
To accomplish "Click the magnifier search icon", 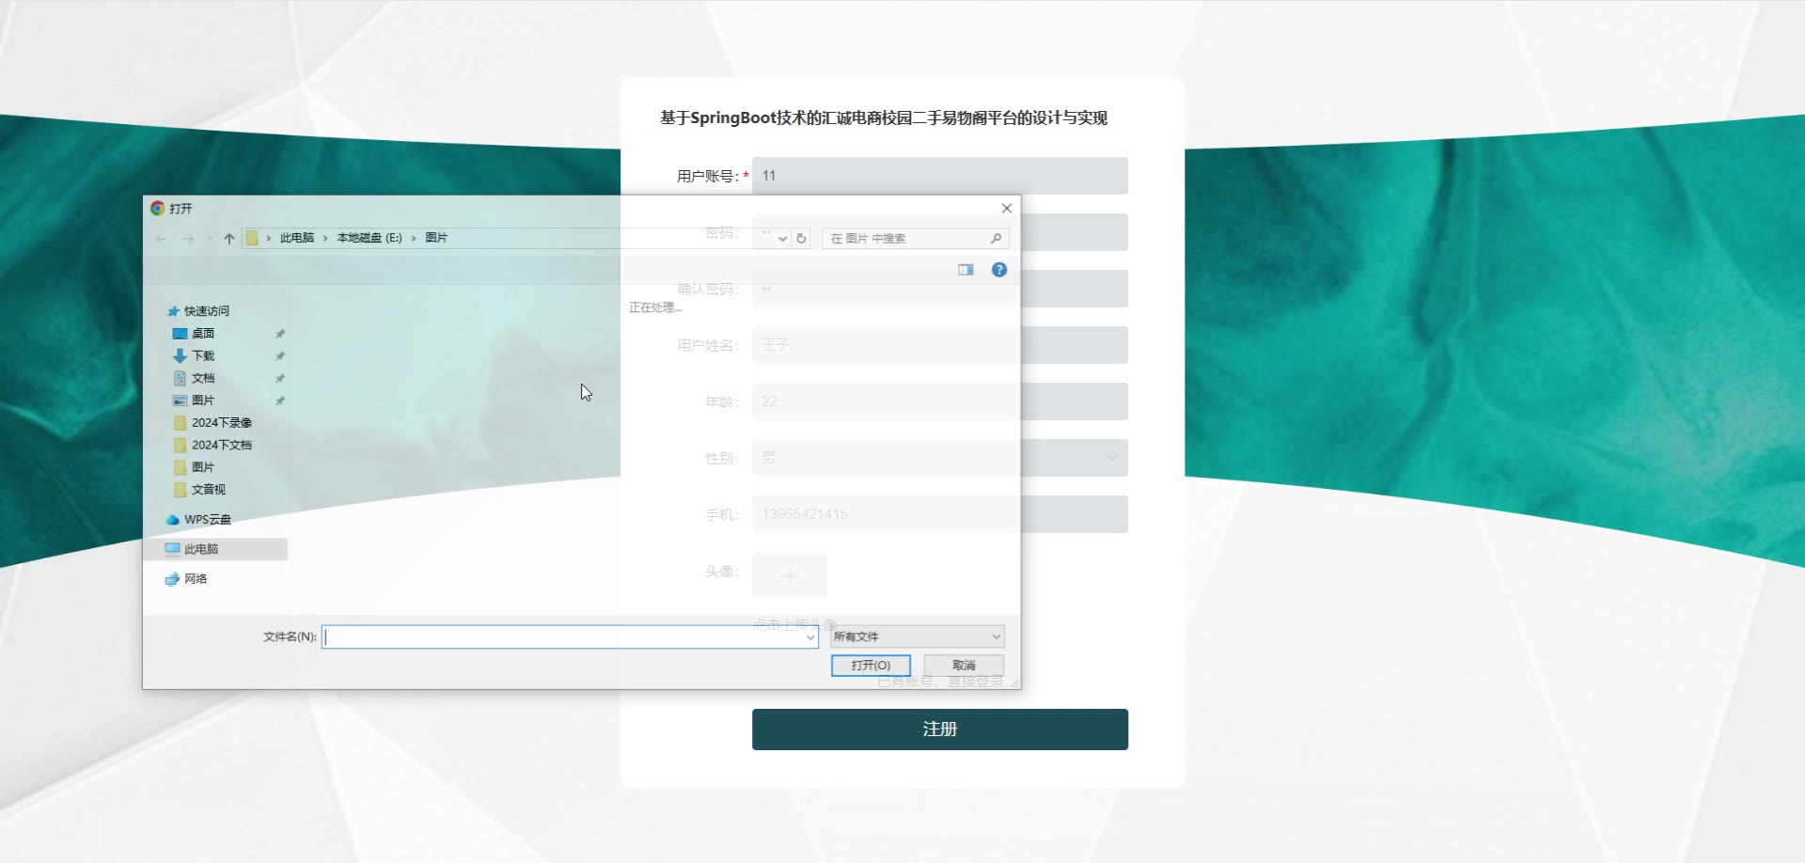I will click(996, 239).
